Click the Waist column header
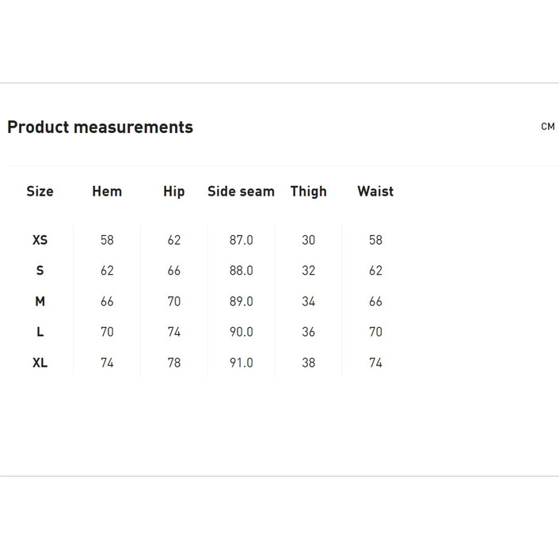Screen dimensions: 559x559 pos(375,192)
